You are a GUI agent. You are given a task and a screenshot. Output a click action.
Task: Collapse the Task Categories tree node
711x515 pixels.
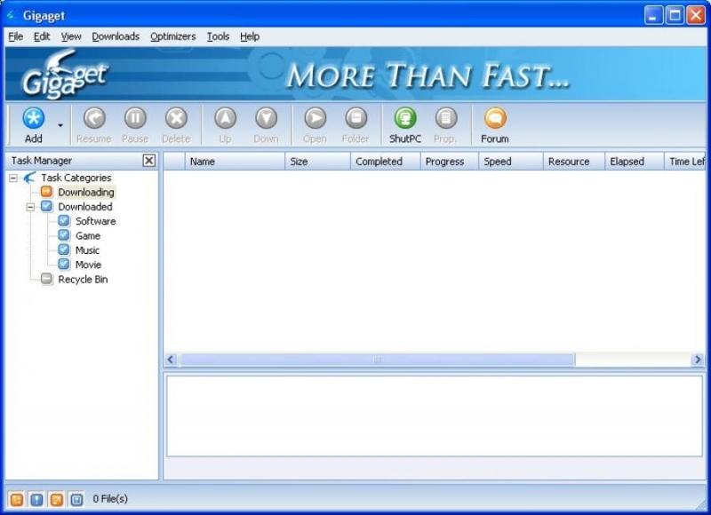click(14, 178)
